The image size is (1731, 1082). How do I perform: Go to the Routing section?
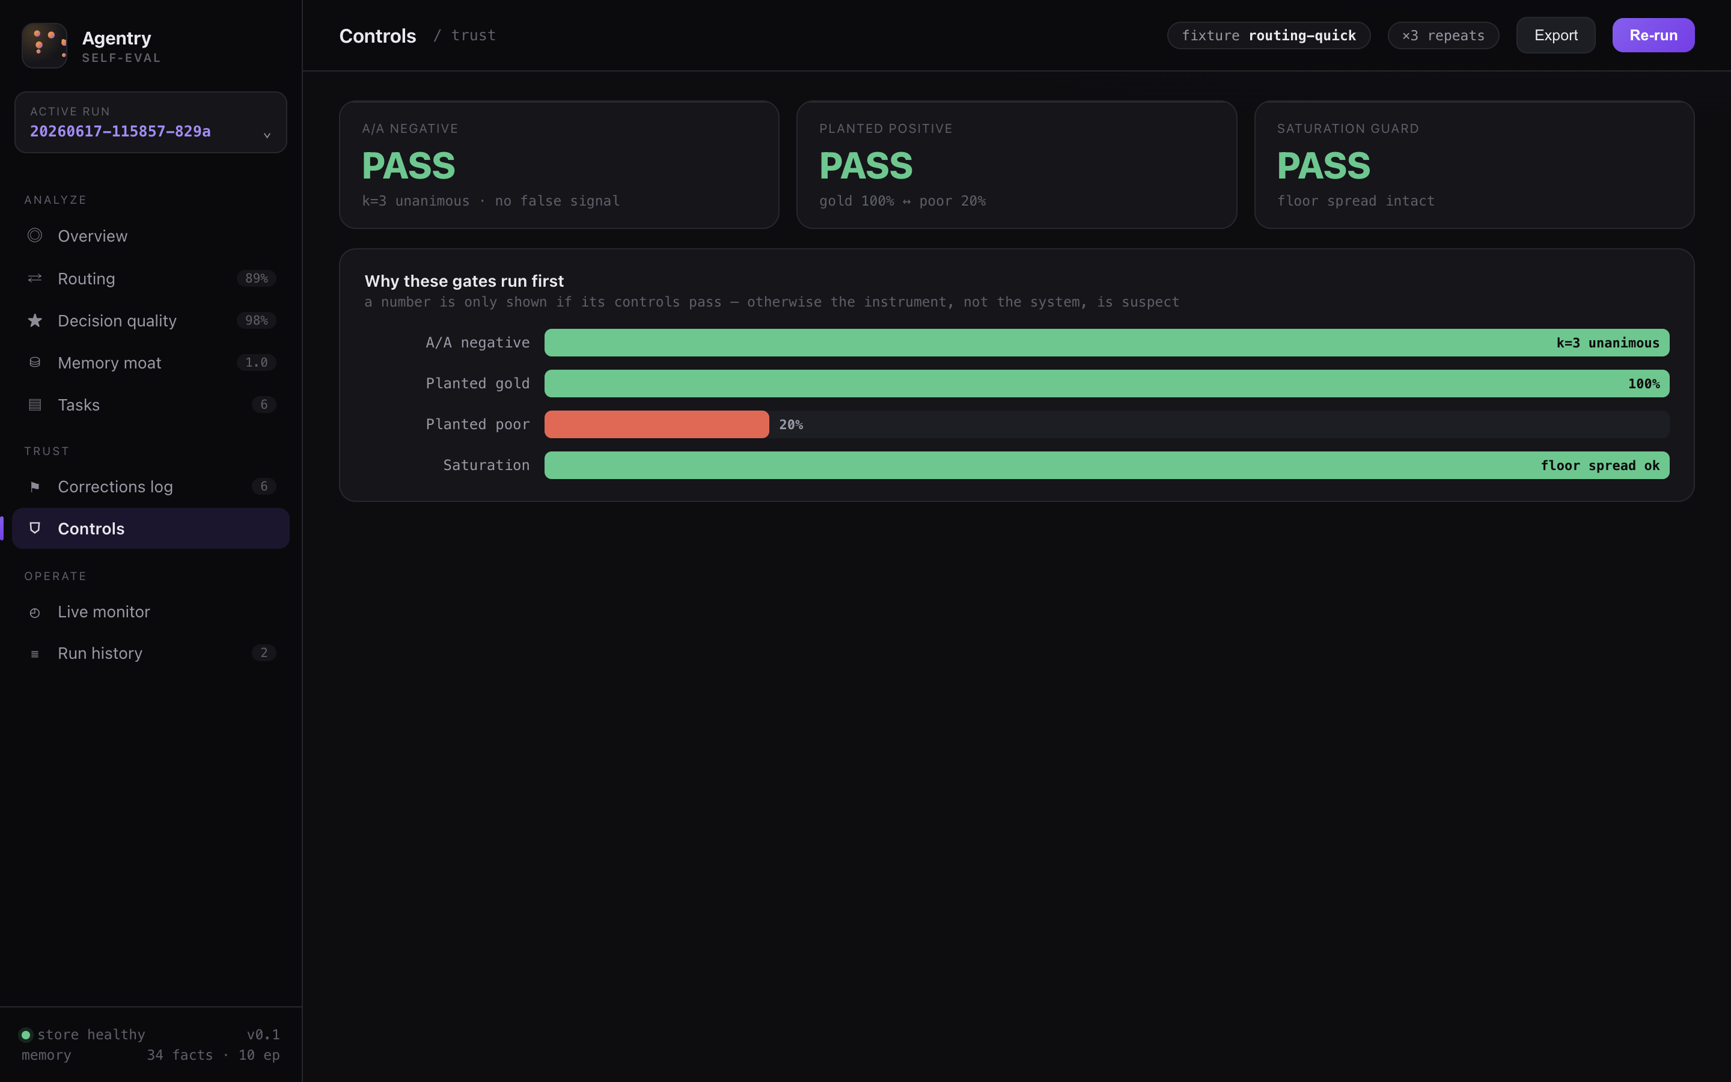click(151, 278)
